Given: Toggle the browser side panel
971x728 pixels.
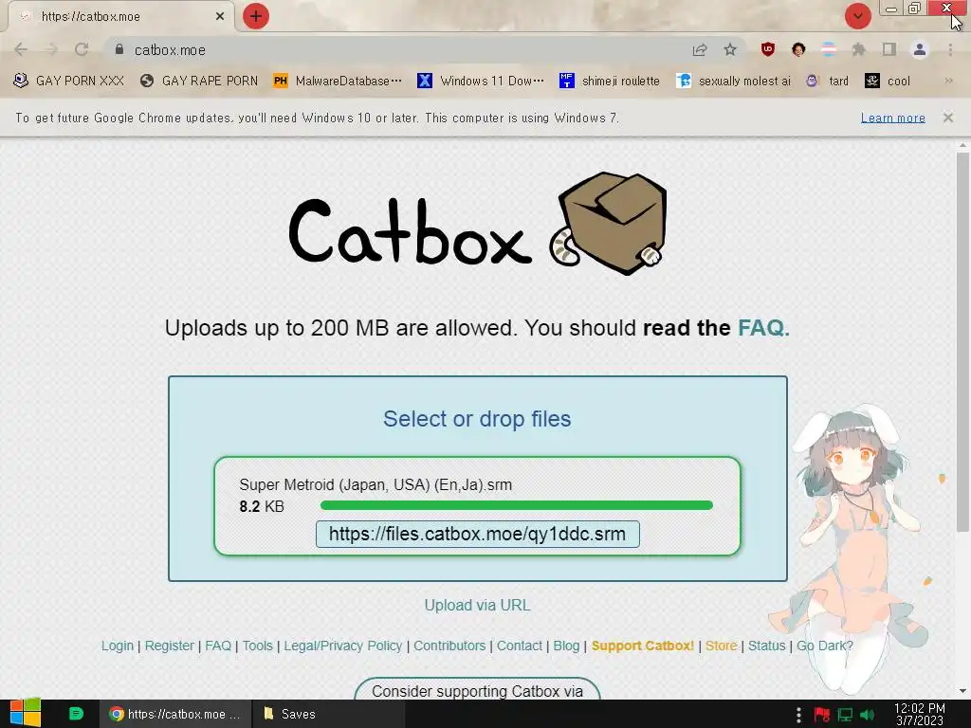Looking at the screenshot, I should (x=889, y=49).
